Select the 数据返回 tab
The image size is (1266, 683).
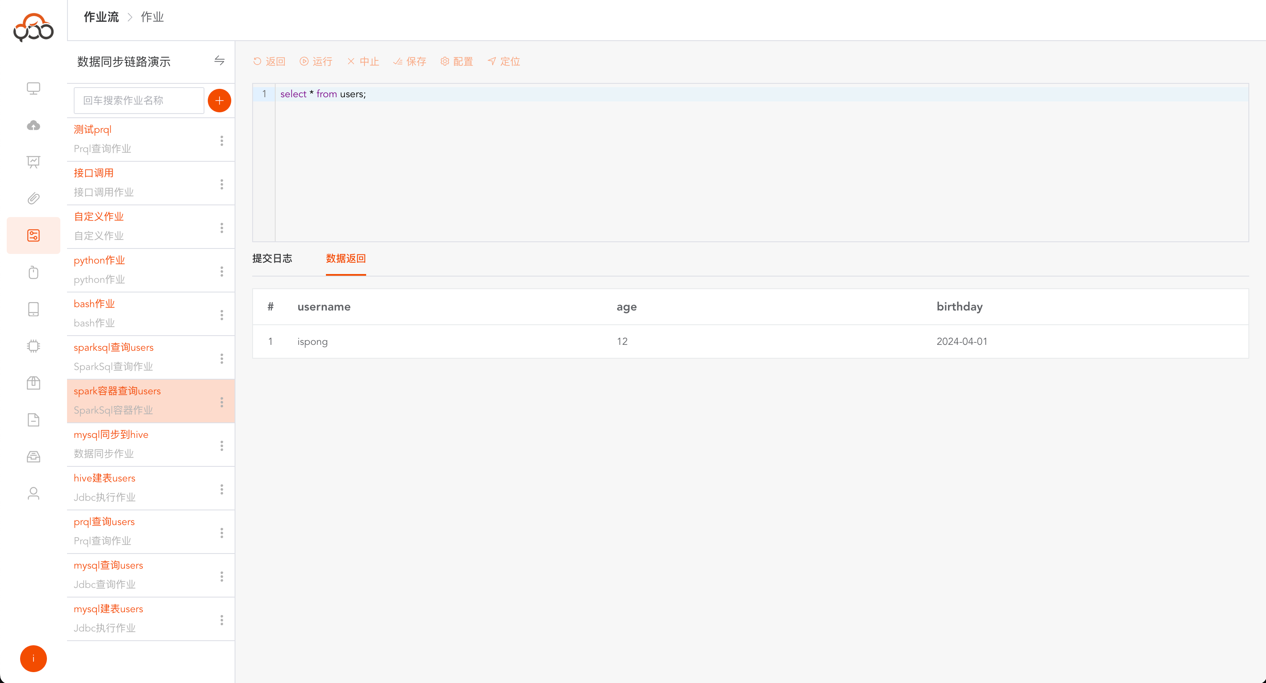(x=346, y=258)
